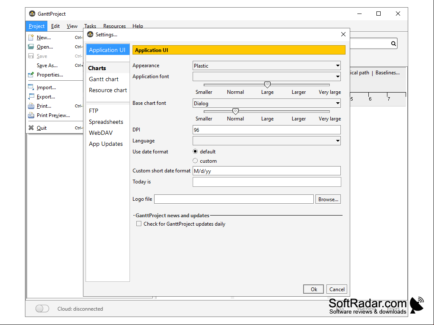Click the Application font size slider thumb
Screen dimensions: 434x325
[x=267, y=85]
